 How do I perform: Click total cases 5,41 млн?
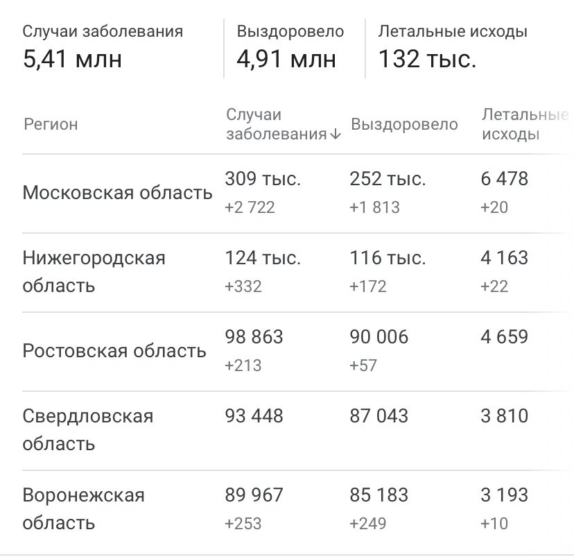[72, 59]
